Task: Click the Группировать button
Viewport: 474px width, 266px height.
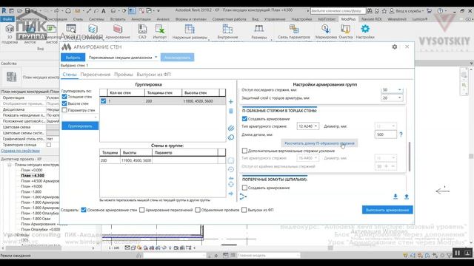Action: point(80,126)
